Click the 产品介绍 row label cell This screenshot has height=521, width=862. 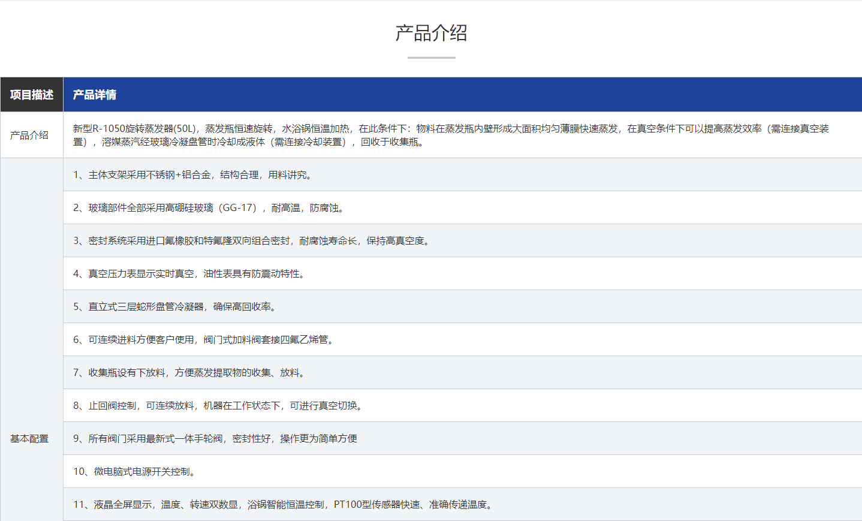(29, 135)
